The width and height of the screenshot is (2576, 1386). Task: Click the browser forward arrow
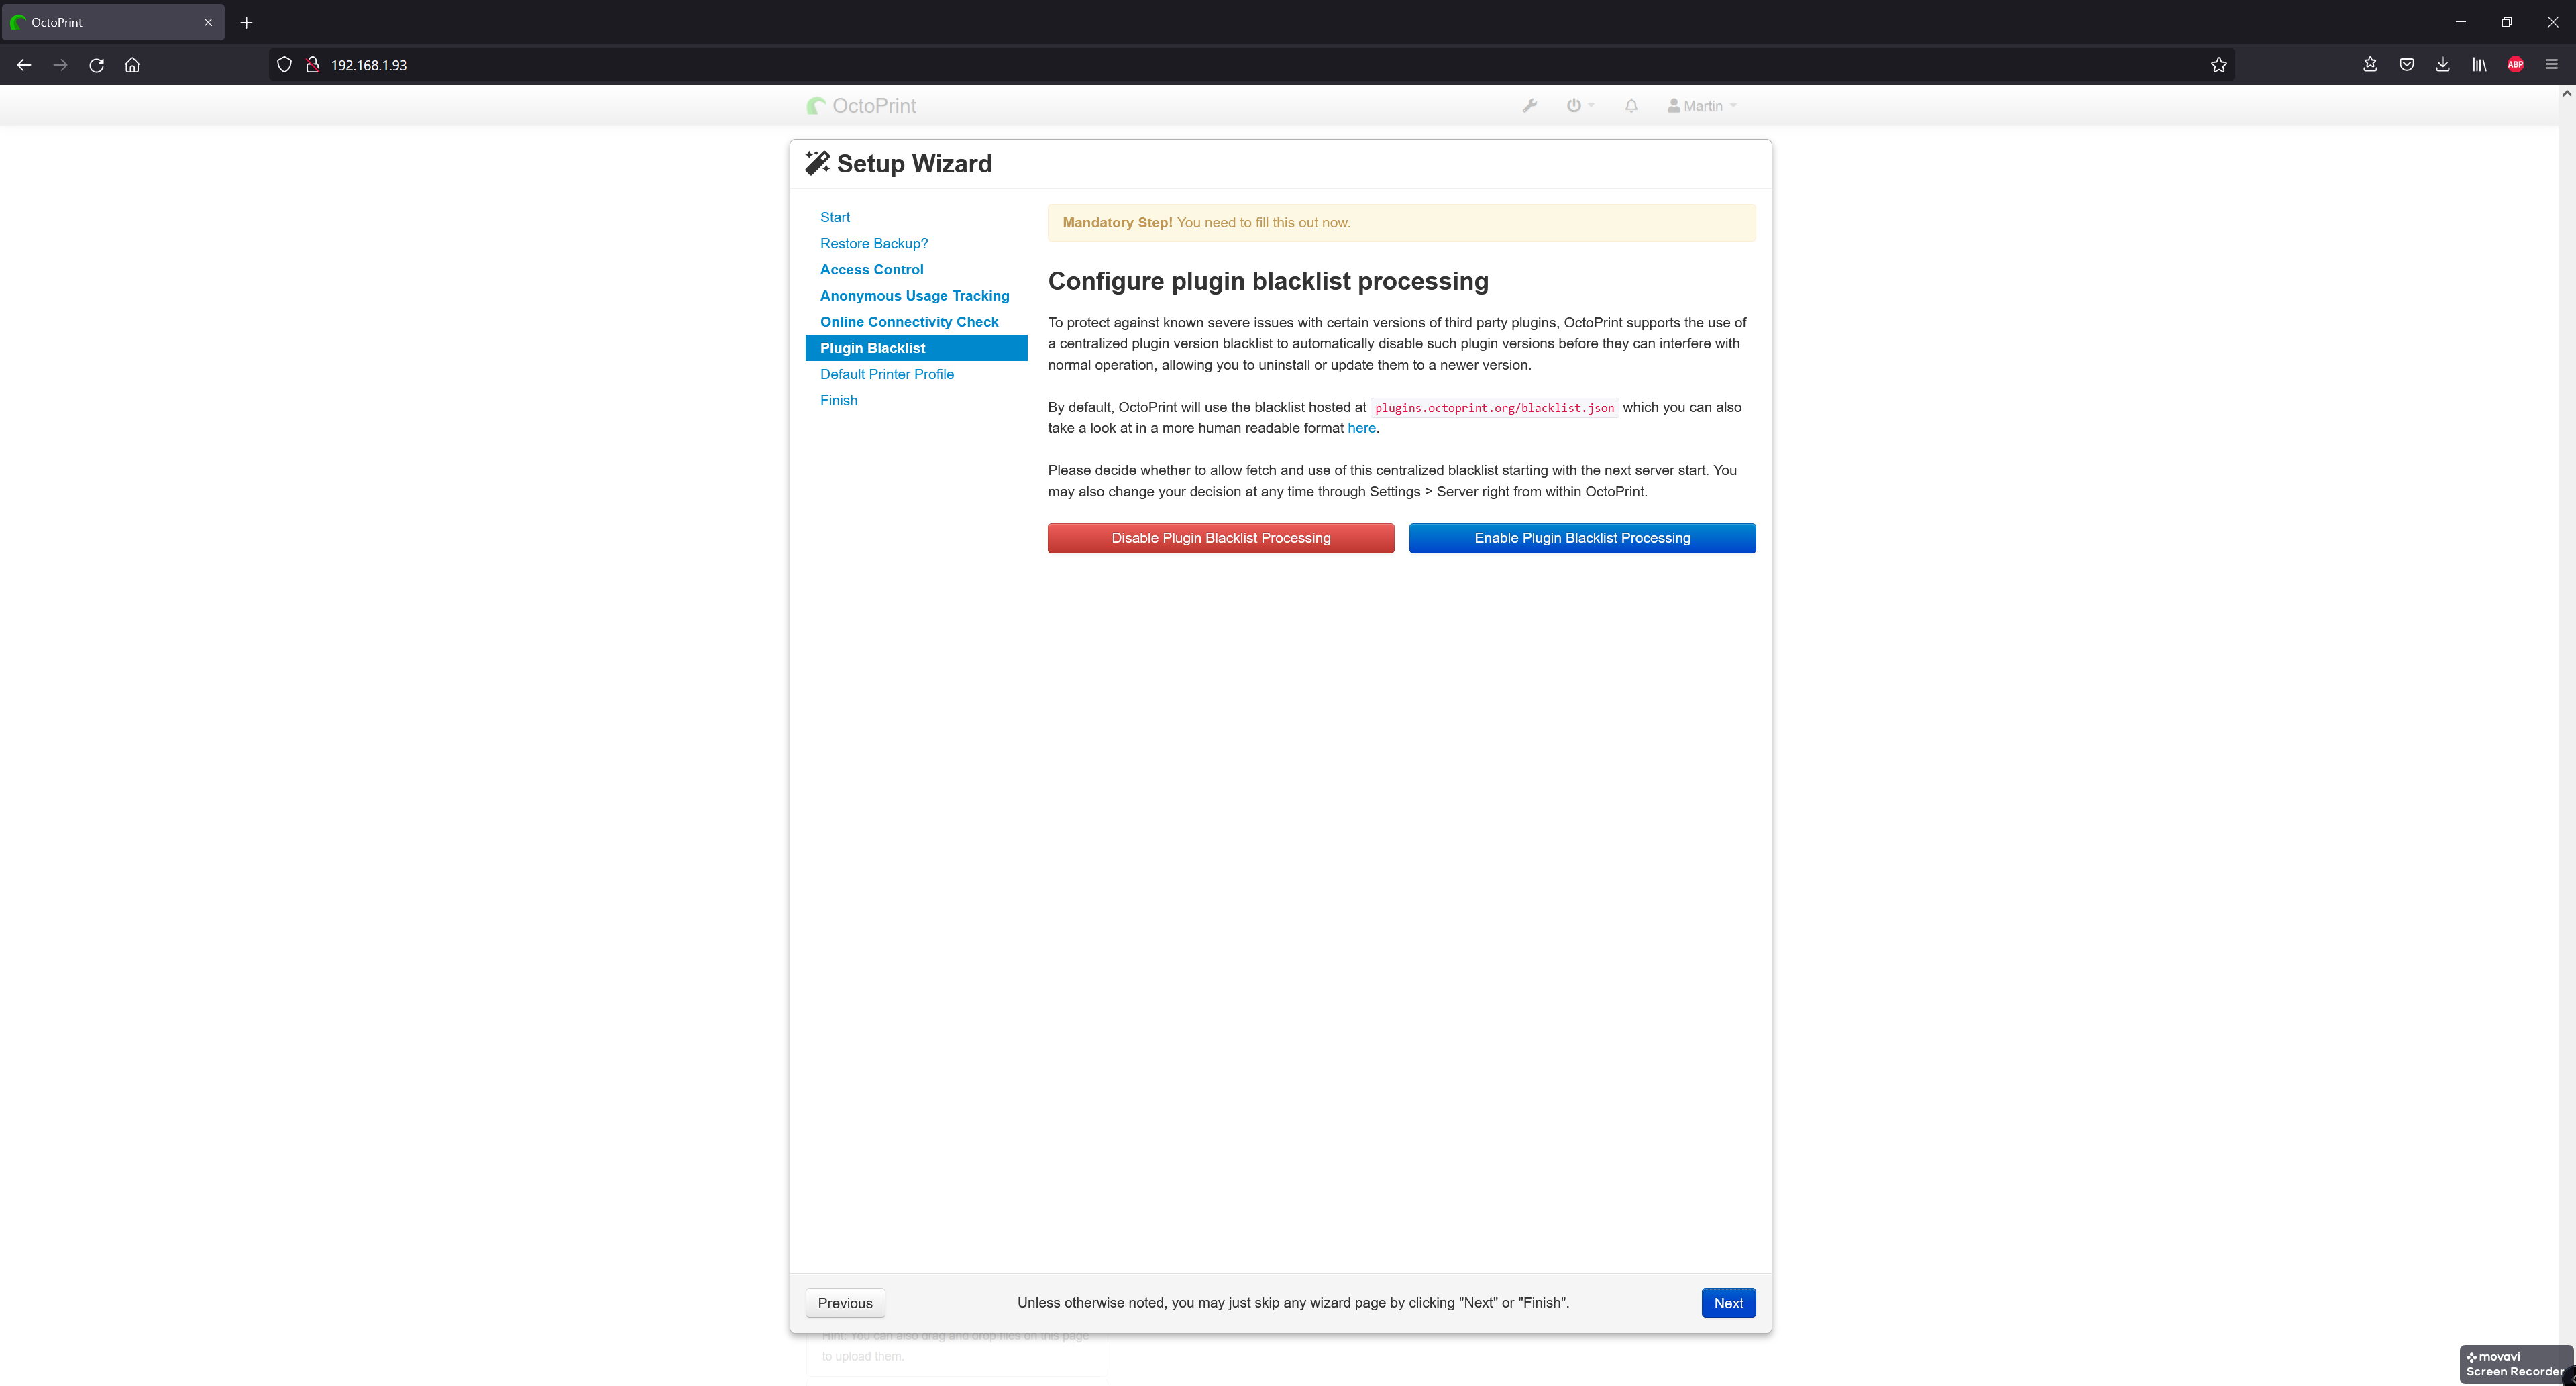click(x=60, y=65)
